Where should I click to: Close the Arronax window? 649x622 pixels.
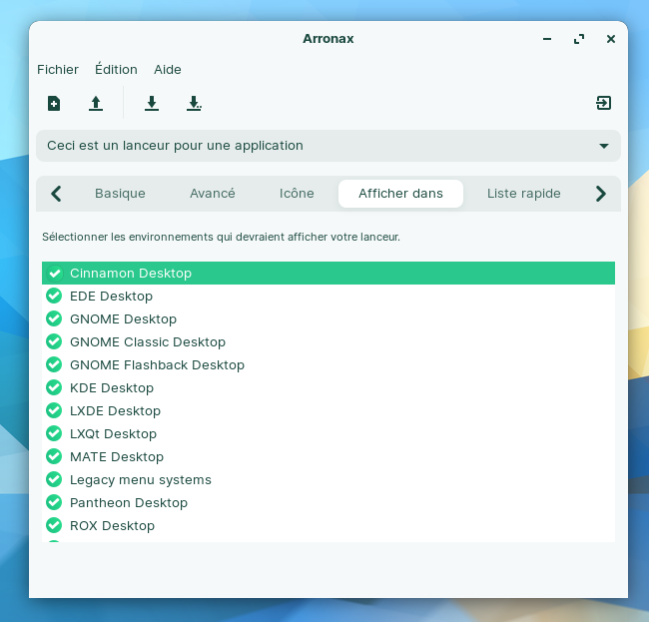[610, 39]
